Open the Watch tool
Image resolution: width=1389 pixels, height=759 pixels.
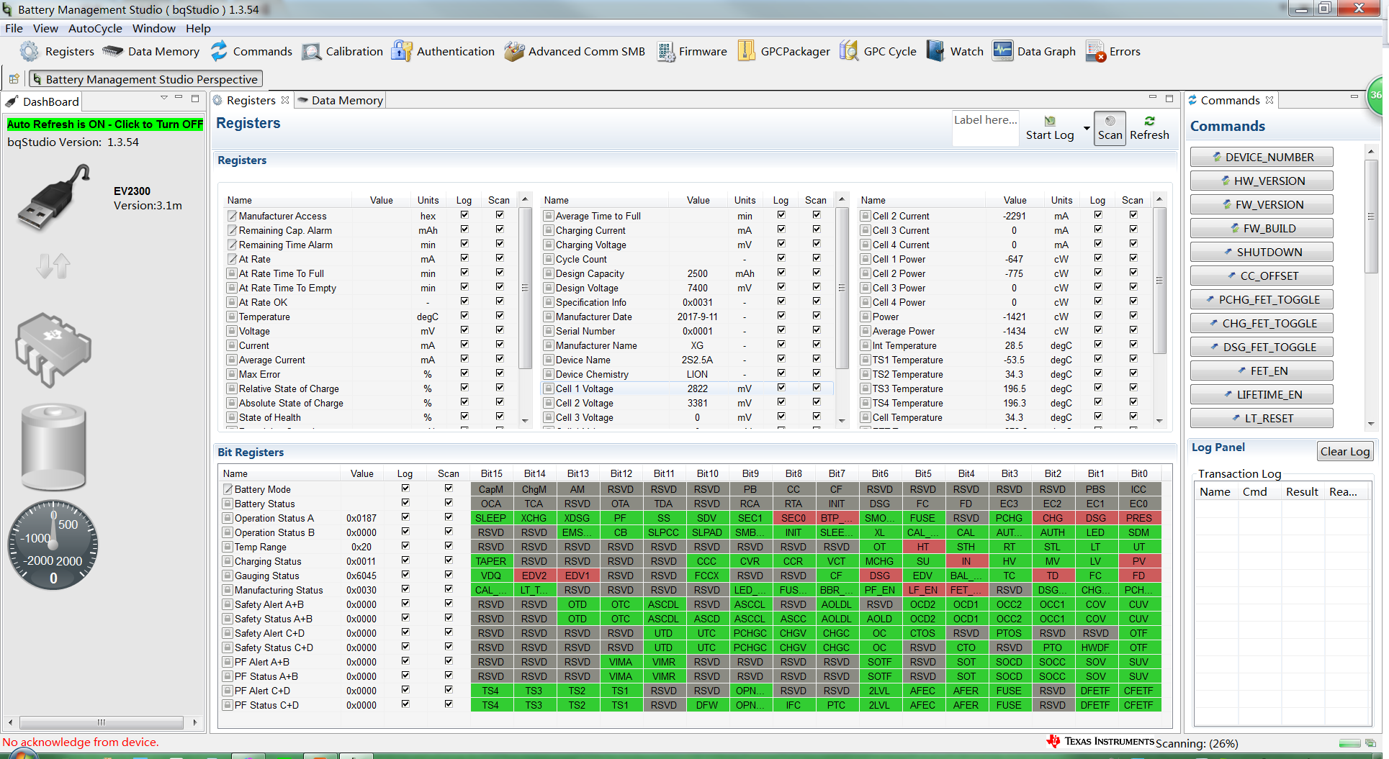pos(955,51)
